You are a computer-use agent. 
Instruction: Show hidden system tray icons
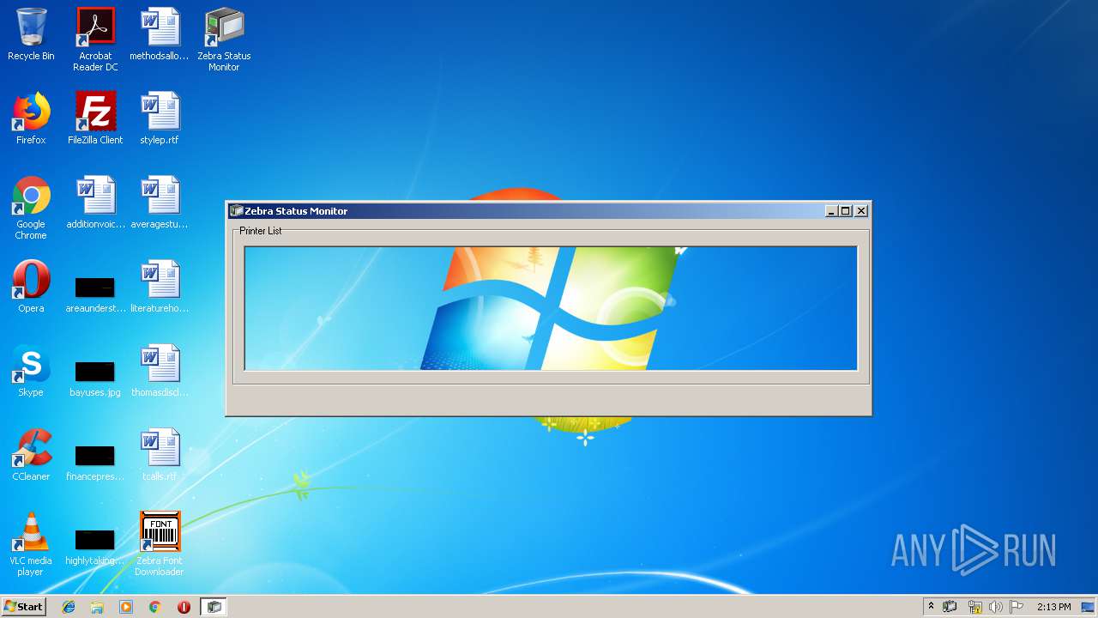click(x=931, y=607)
